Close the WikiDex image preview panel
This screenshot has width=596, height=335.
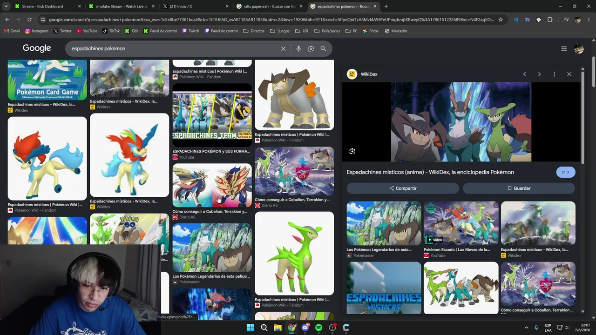pos(569,74)
